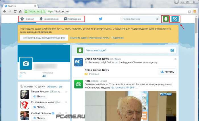Bookmark page with the star icon
This screenshot has width=199, height=121.
click(189, 11)
